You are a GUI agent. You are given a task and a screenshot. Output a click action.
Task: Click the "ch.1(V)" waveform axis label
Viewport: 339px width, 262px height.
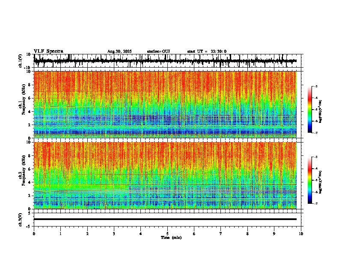click(x=21, y=61)
